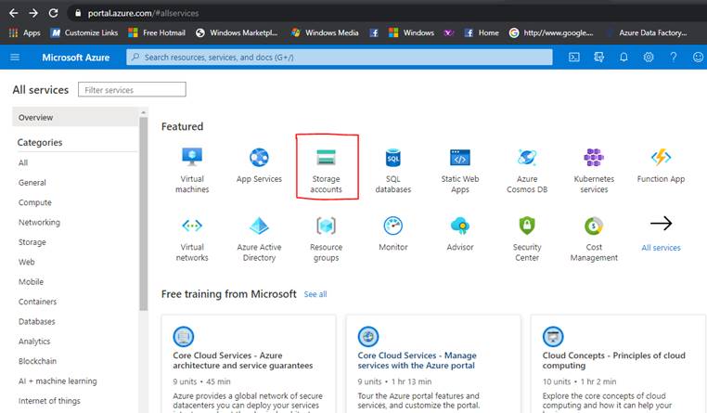Click the scroll-up arrow of categories list
This screenshot has height=413, width=707.
pos(144,112)
